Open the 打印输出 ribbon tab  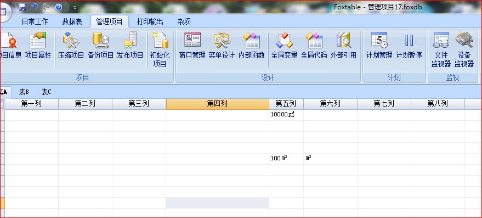click(150, 21)
